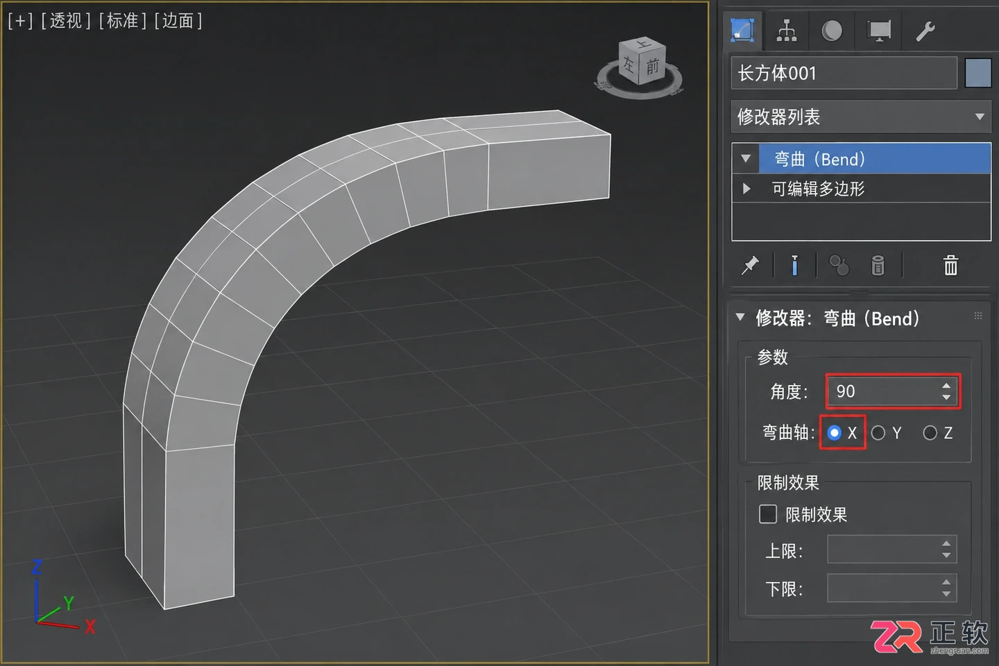Image resolution: width=999 pixels, height=666 pixels.
Task: Select the 弯曲 (Bend) modifier in stack
Action: pos(874,159)
